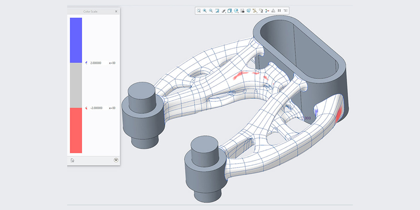Click the Refit view icon
Screen dimensions: 420x210
(198, 10)
